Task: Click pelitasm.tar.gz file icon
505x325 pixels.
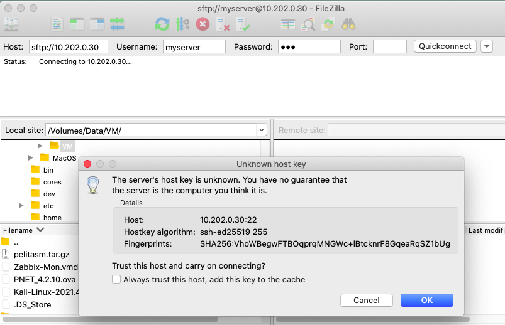Action: 6,254
